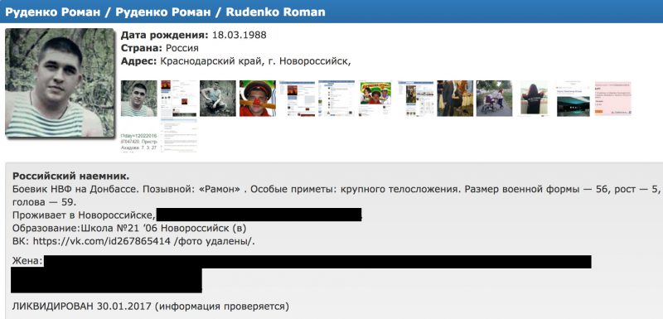Follow the vk.com/id267865414 link
This screenshot has height=319, width=663.
104,241
